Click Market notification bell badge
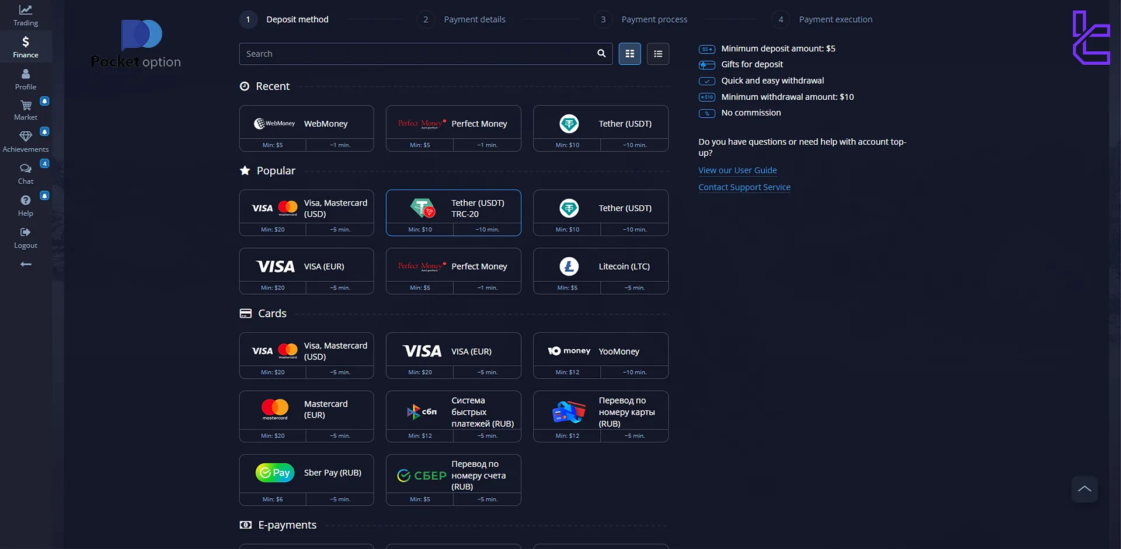Image resolution: width=1121 pixels, height=549 pixels. (x=44, y=101)
